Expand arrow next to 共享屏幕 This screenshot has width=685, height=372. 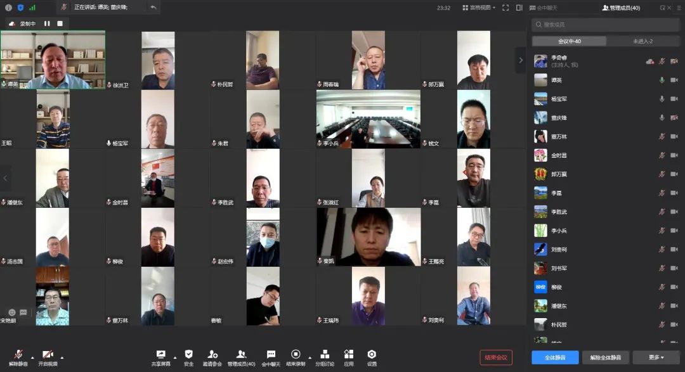pyautogui.click(x=175, y=357)
